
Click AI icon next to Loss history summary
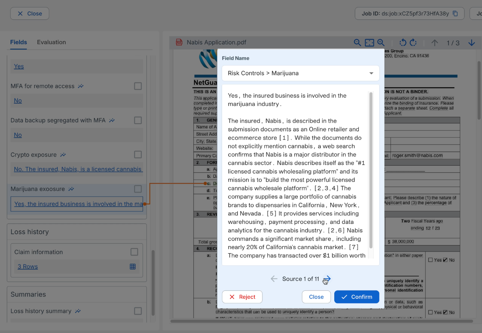[x=78, y=311]
